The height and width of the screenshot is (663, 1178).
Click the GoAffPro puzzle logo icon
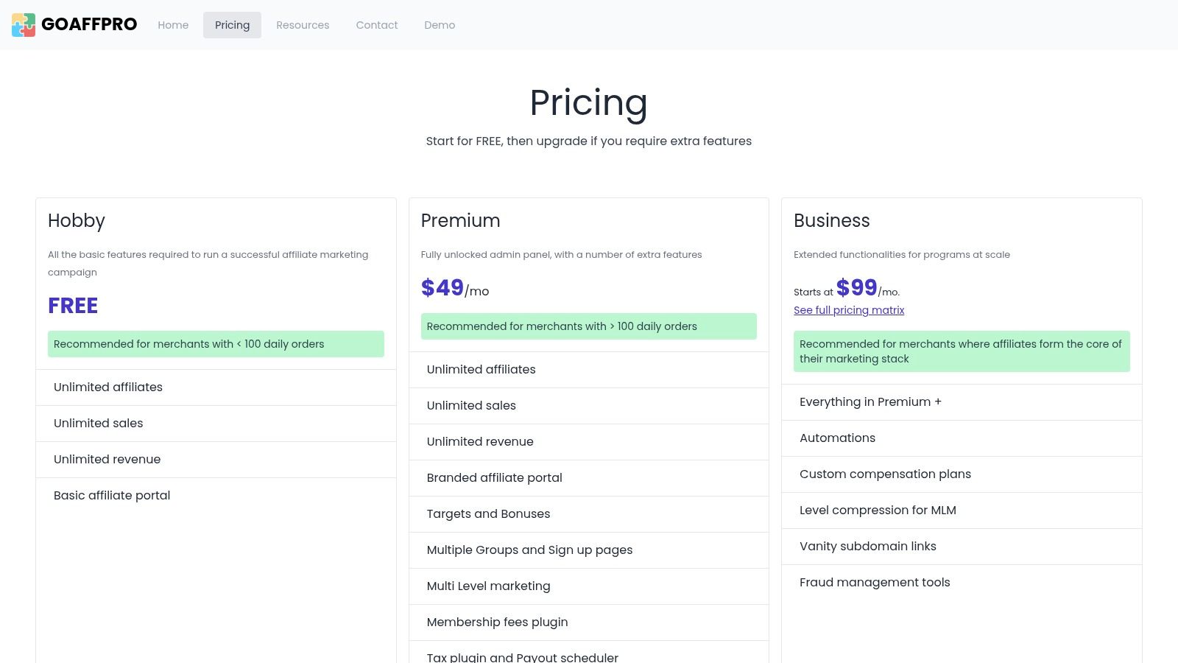pos(24,25)
